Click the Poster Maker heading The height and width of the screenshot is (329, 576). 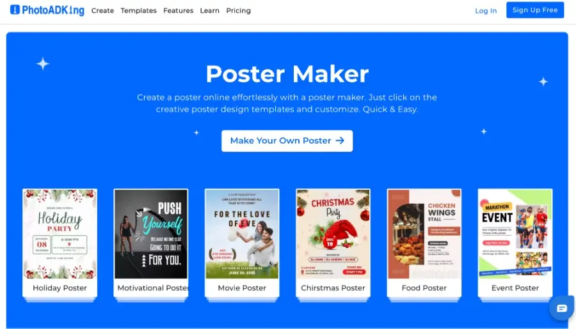[x=287, y=73]
